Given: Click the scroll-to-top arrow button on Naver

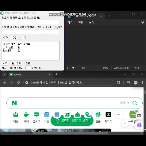Looking at the screenshot, I should click(x=125, y=123).
